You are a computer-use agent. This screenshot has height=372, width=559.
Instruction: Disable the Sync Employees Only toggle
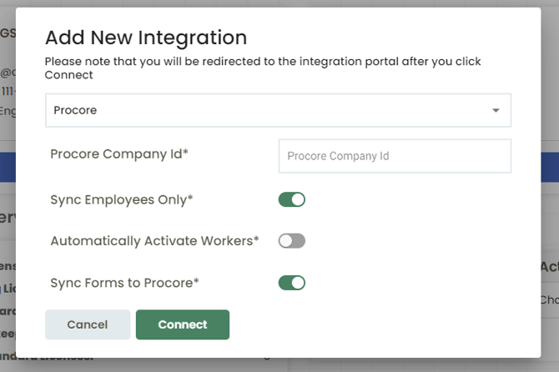pos(292,199)
